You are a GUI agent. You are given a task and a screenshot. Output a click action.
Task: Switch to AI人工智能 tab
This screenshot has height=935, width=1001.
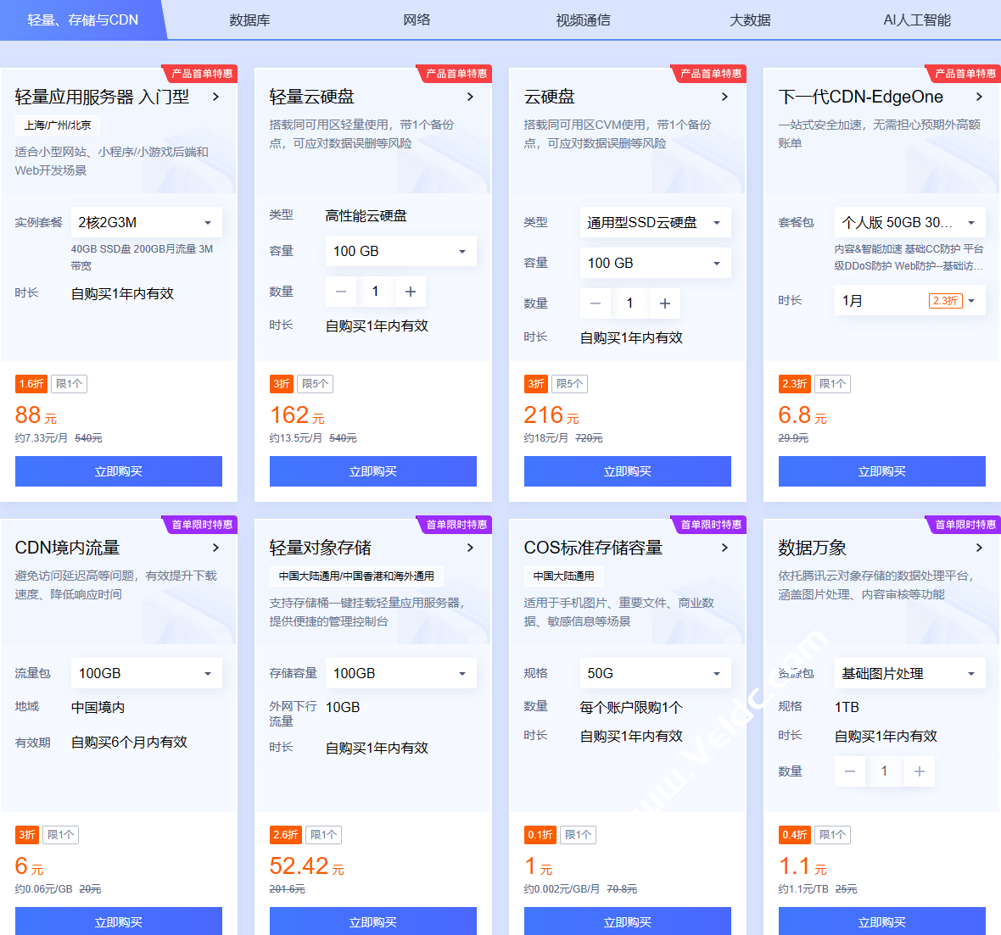pyautogui.click(x=917, y=19)
